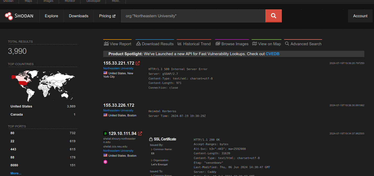The image size is (374, 176).
Task: Open the View on Map icon
Action: click(x=254, y=43)
